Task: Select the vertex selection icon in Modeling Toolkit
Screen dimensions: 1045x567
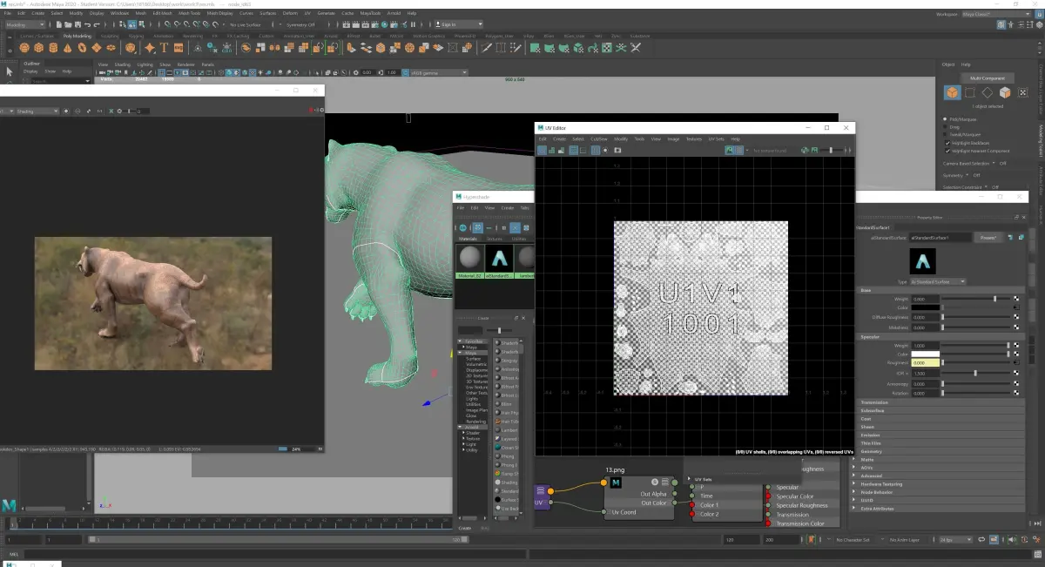Action: (x=970, y=92)
